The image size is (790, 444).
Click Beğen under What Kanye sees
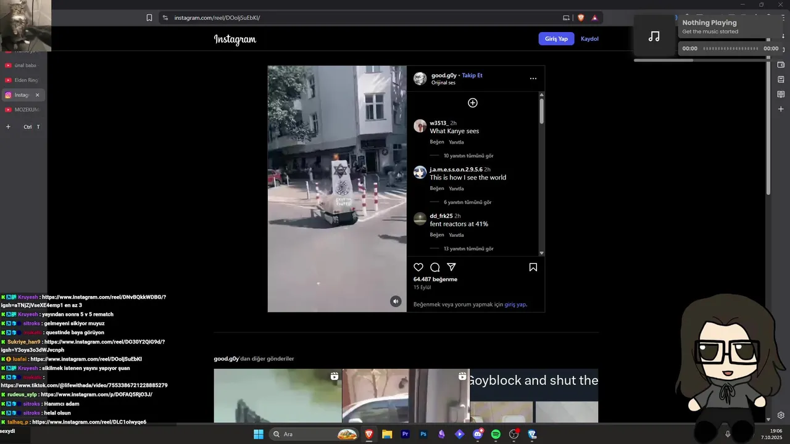pos(437,142)
